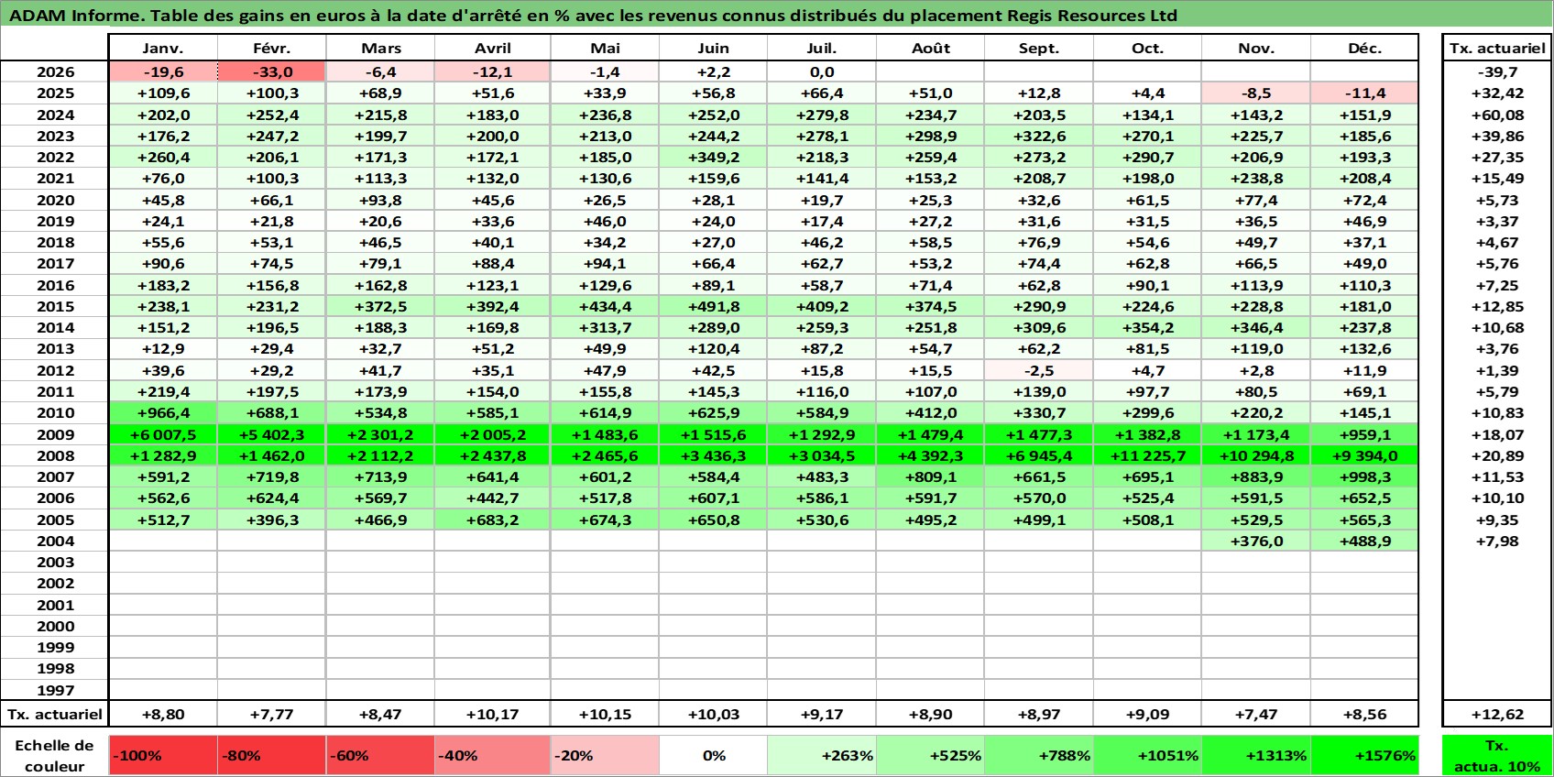Click the +7,47 actuarial rate under Nov.
Image resolution: width=1554 pixels, height=777 pixels.
[x=1256, y=714]
